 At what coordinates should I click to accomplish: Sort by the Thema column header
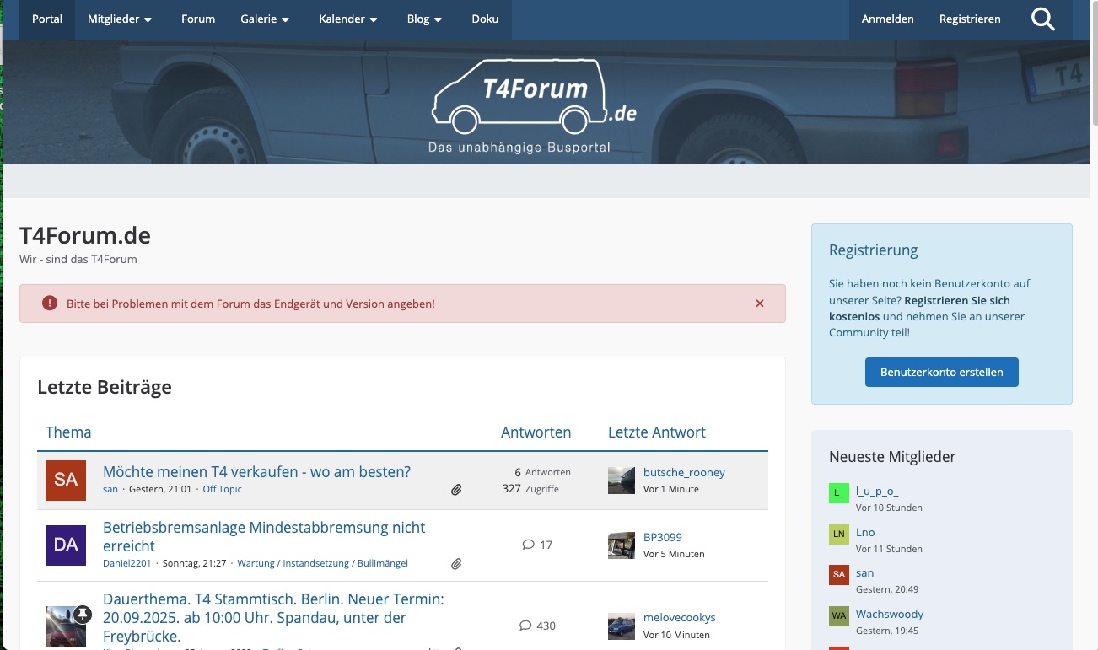coord(68,432)
